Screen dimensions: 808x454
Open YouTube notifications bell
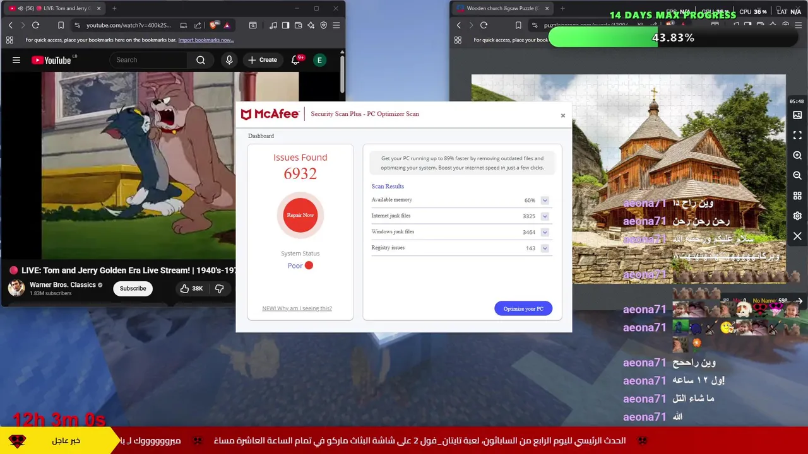point(295,60)
